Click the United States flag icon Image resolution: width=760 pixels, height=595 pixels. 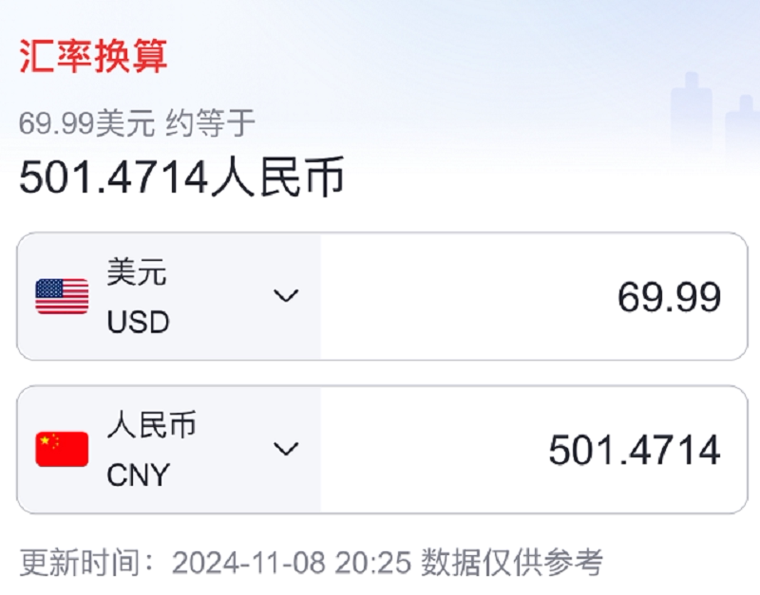tap(62, 297)
